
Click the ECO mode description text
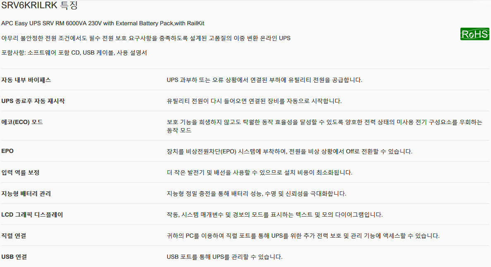(324, 126)
